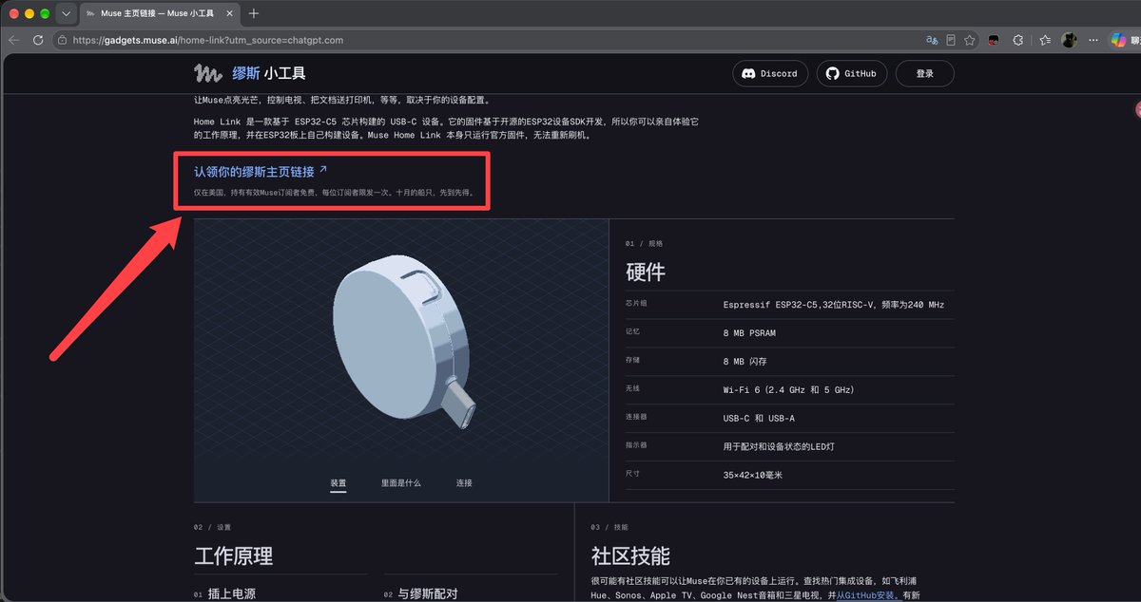Click the Wi-Fi 6 (2.4 GHz 和 5 GHz) value
1141x602 pixels.
(788, 389)
